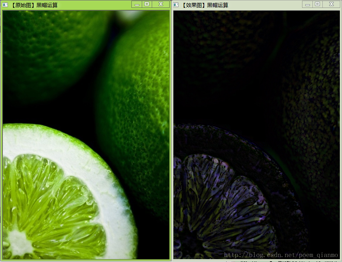Image resolution: width=342 pixels, height=262 pixels.
Task: Click the 【效果图】黑帽运算 window's app icon
Action: (x=176, y=5)
